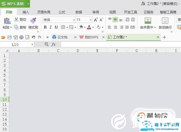Decrease font size with A- icon
Image resolution: width=181 pixels, height=132 pixels.
101,20
